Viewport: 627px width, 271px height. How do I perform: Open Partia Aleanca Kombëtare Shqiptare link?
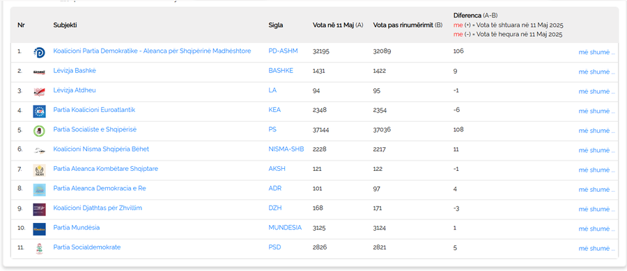(x=106, y=168)
